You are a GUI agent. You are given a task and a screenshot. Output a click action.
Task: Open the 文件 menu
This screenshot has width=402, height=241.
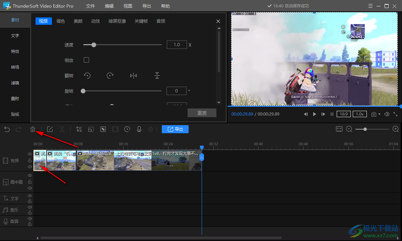tap(90, 6)
